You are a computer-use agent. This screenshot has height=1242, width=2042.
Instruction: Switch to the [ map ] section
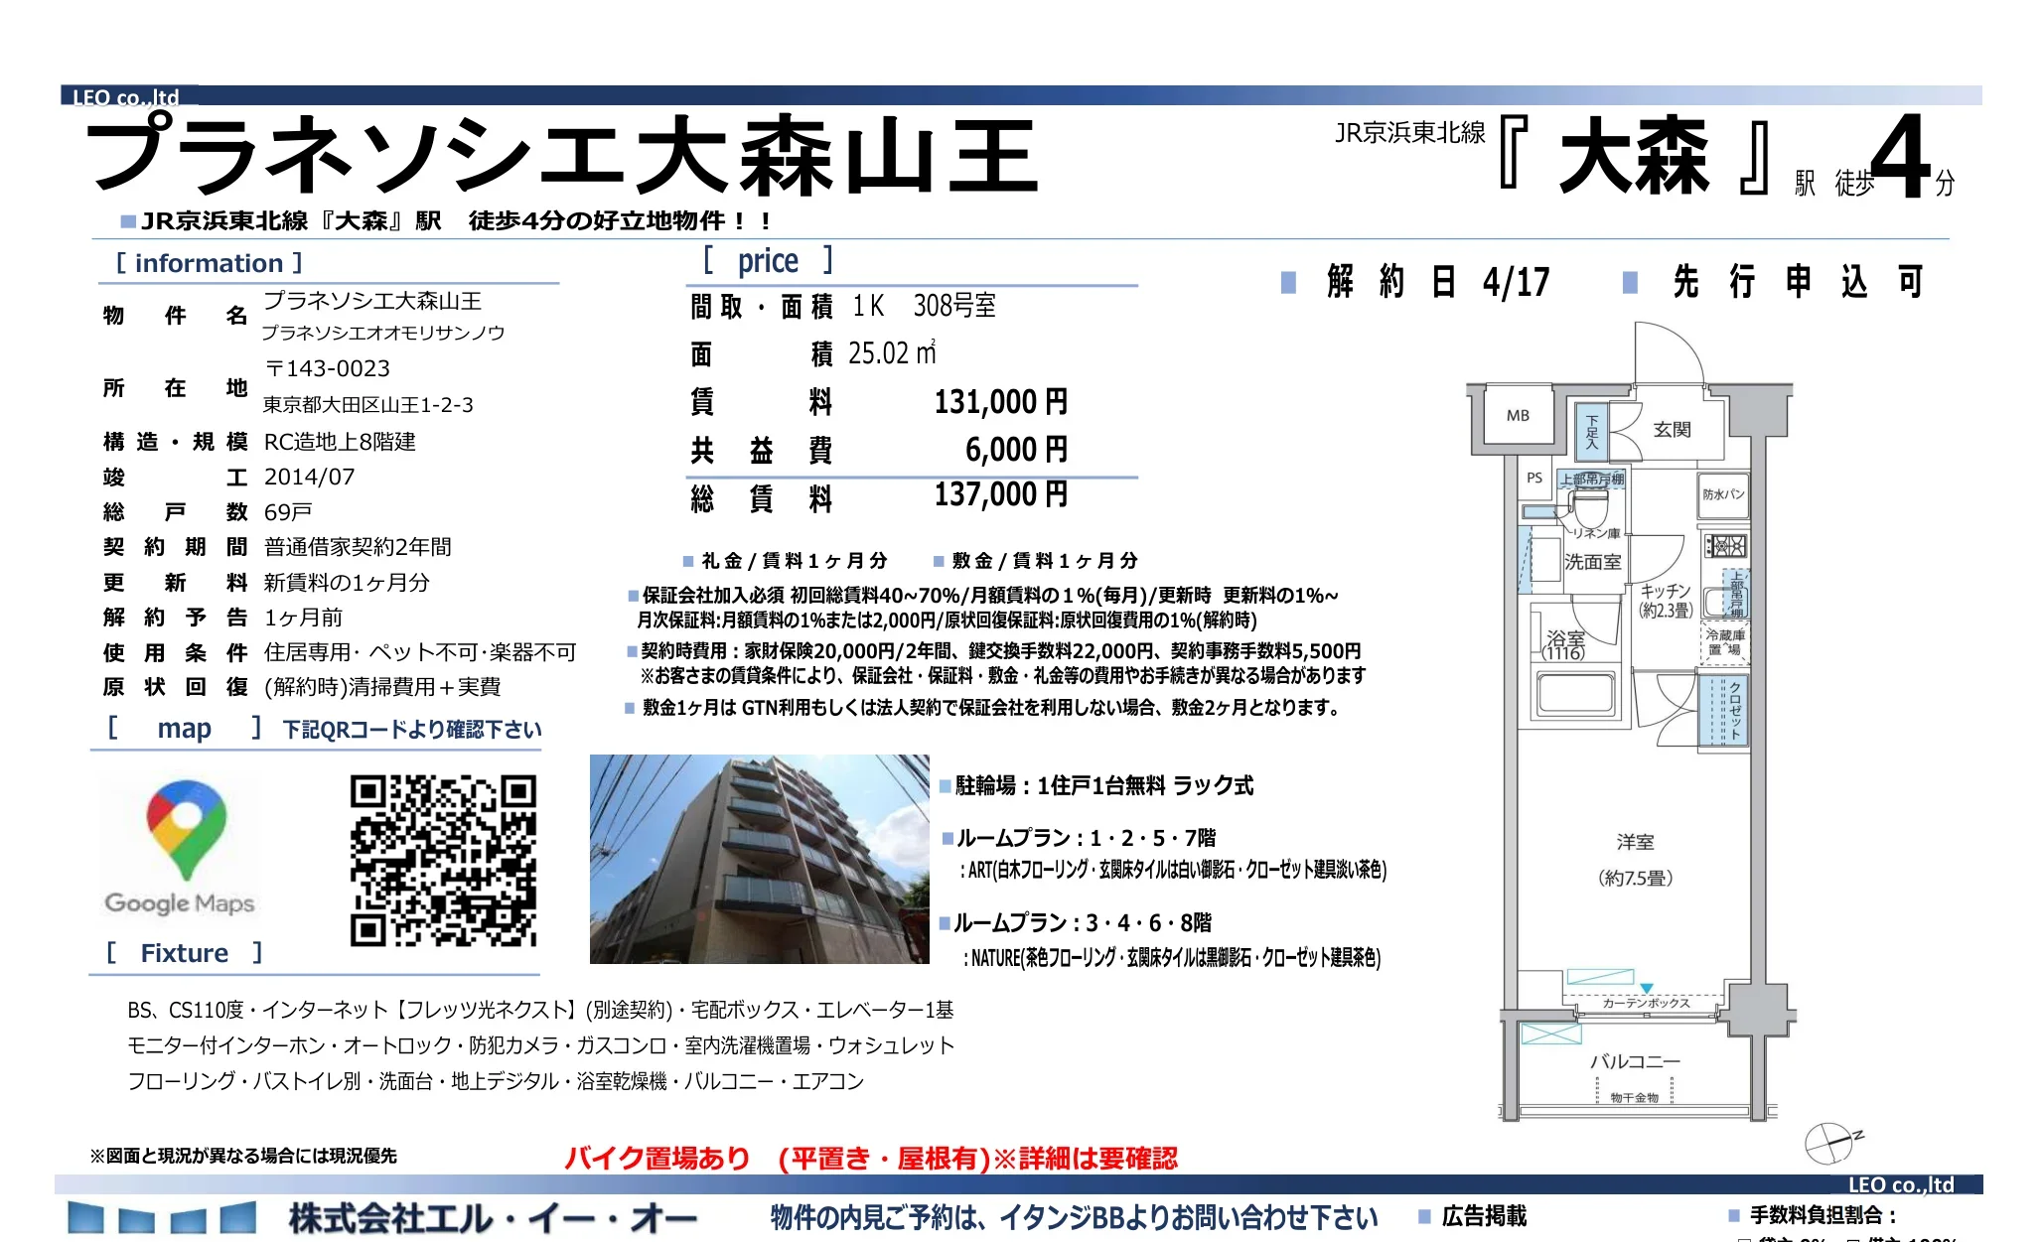click(x=186, y=729)
